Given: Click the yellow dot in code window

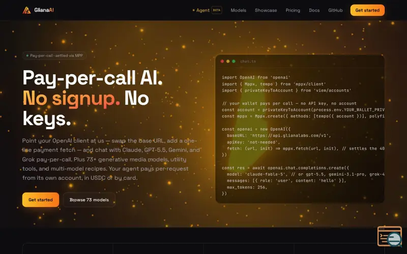Looking at the screenshot, I should click(228, 61).
